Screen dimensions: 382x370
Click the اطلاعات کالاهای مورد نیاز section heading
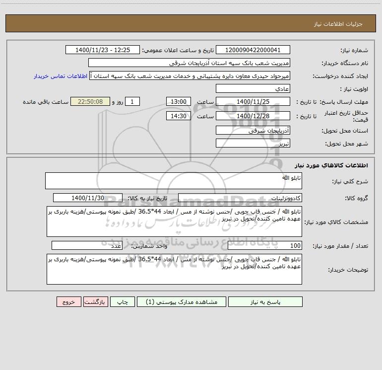(331, 165)
